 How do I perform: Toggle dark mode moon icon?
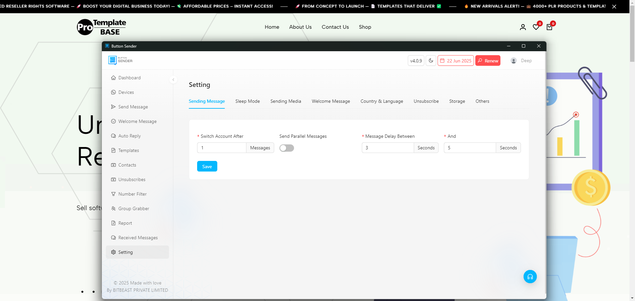click(431, 60)
